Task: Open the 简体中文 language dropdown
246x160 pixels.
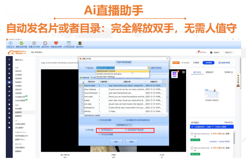Action: (229, 52)
